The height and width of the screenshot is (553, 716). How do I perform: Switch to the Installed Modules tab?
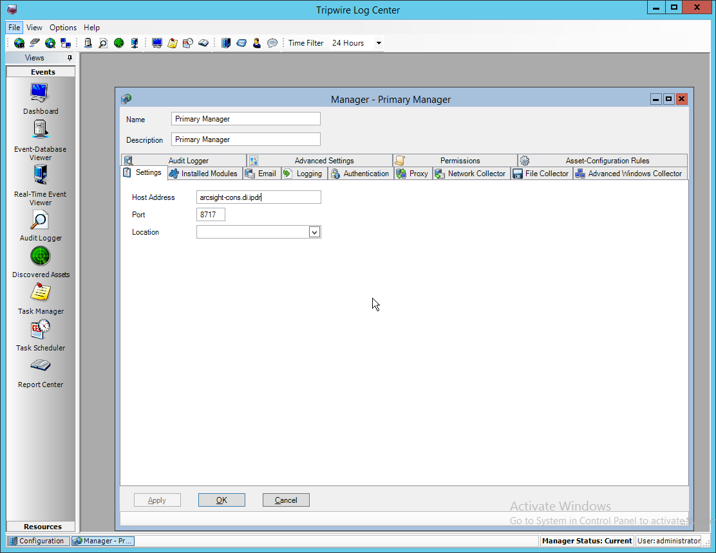[x=205, y=174]
